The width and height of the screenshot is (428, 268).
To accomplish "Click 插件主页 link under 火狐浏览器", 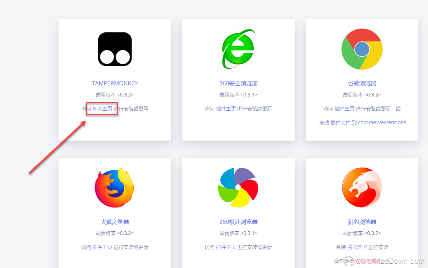I will 102,247.
